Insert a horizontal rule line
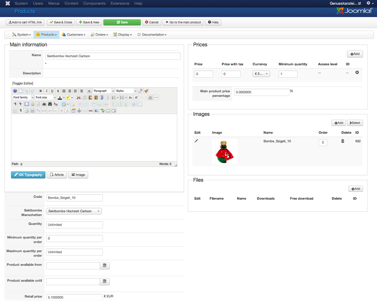377x301 pixels. tap(156, 97)
